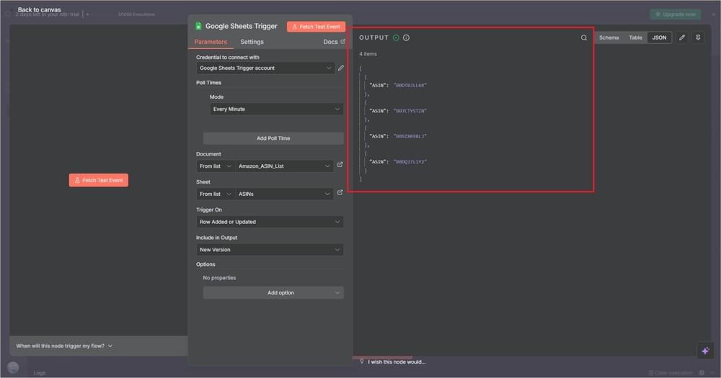Open the Include in Output dropdown
Viewport: 721px width, 378px height.
click(x=270, y=250)
